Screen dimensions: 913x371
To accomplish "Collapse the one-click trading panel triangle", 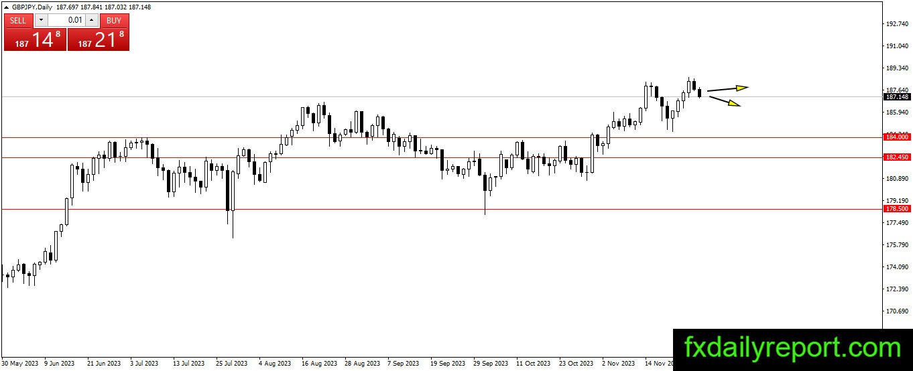I will [7, 7].
